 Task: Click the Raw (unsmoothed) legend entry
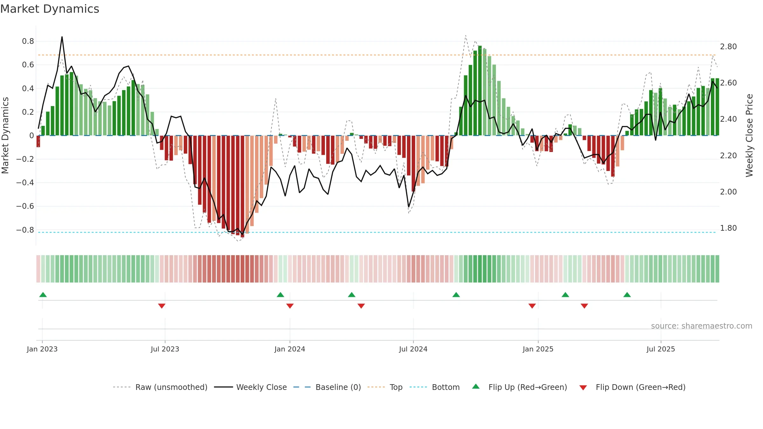[160, 387]
